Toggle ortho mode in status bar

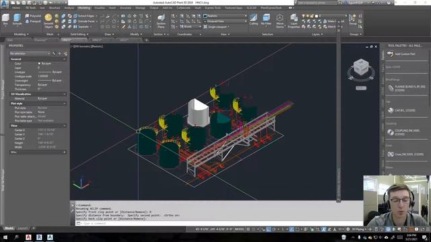[269, 229]
